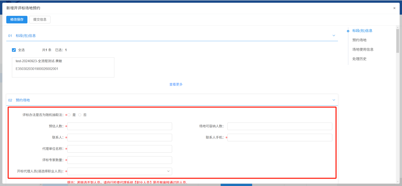Select the test-20240923-全流程测试-黄敏 bid section card
402x186 pixels.
pos(63,67)
